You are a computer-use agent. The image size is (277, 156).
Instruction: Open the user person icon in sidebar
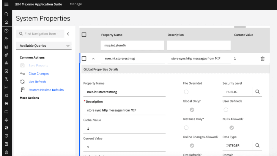(6, 39)
